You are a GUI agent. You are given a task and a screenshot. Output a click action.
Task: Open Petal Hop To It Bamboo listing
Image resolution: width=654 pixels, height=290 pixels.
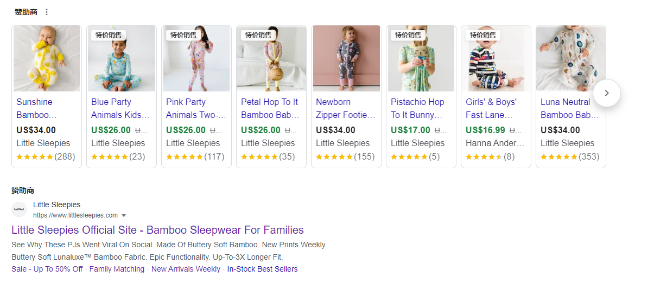click(x=270, y=108)
